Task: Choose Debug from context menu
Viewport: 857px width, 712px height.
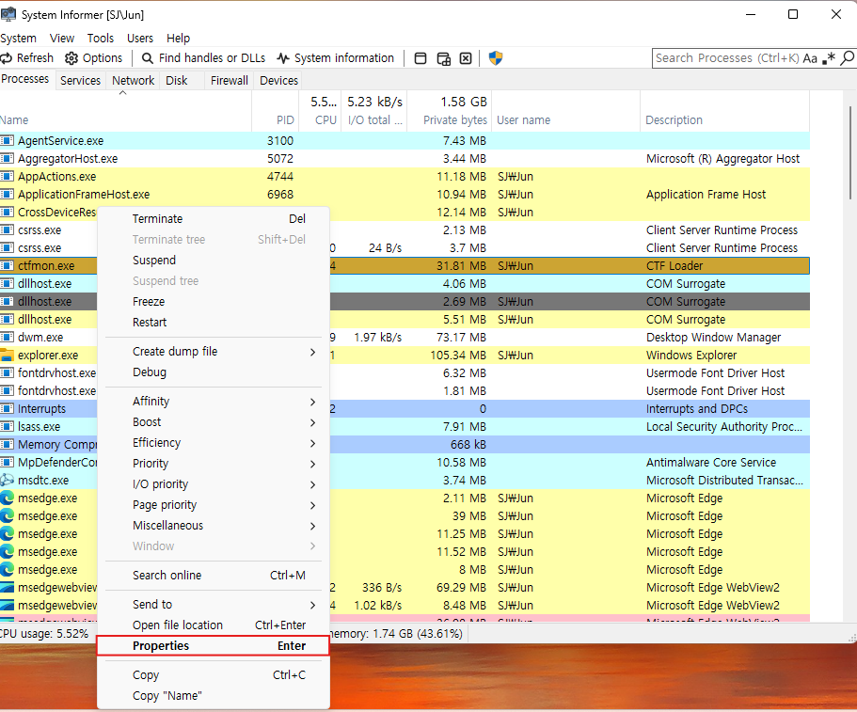Action: tap(214, 372)
